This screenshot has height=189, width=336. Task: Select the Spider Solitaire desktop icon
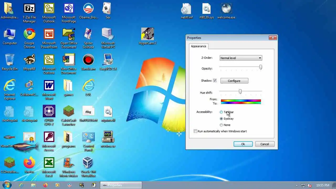[88, 39]
